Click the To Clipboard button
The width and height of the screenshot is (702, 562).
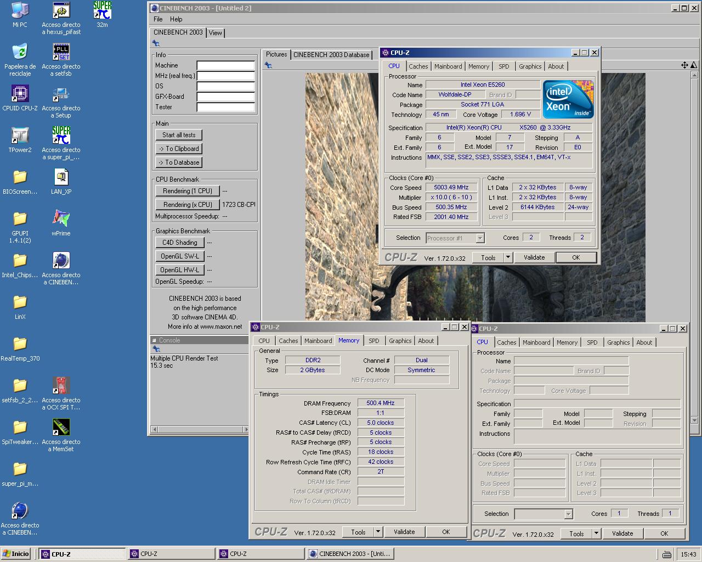pyautogui.click(x=179, y=149)
